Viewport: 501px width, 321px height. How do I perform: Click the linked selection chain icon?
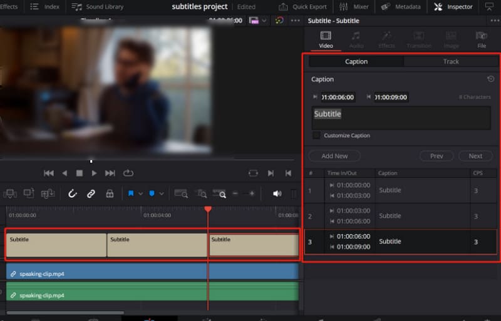pos(91,194)
